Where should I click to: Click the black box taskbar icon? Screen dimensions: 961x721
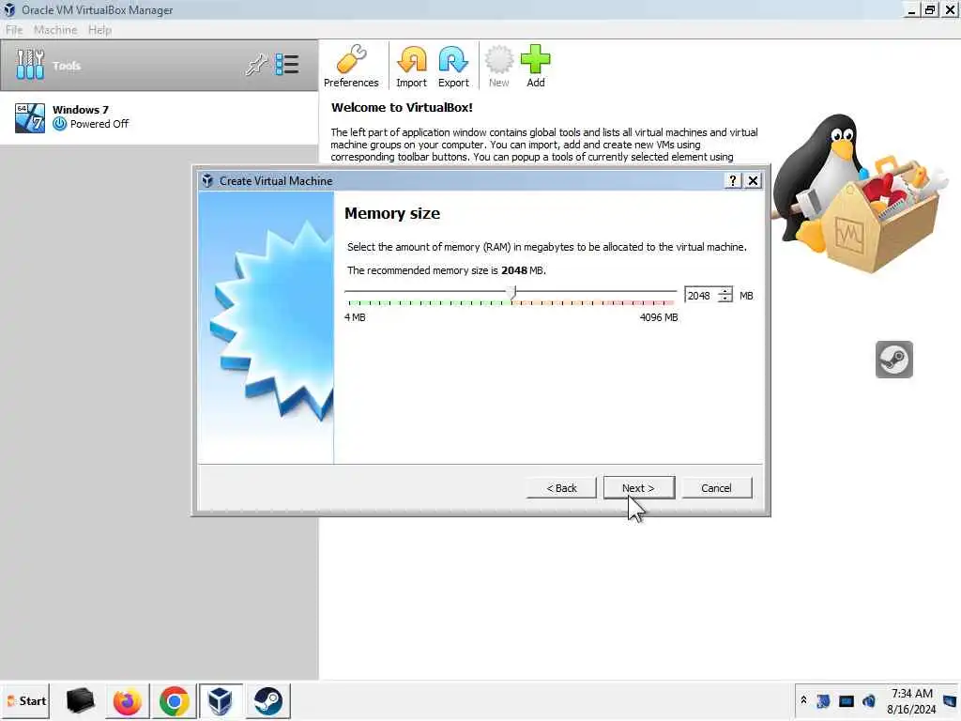click(80, 700)
